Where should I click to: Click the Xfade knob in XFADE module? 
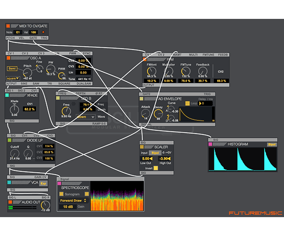(14, 109)
